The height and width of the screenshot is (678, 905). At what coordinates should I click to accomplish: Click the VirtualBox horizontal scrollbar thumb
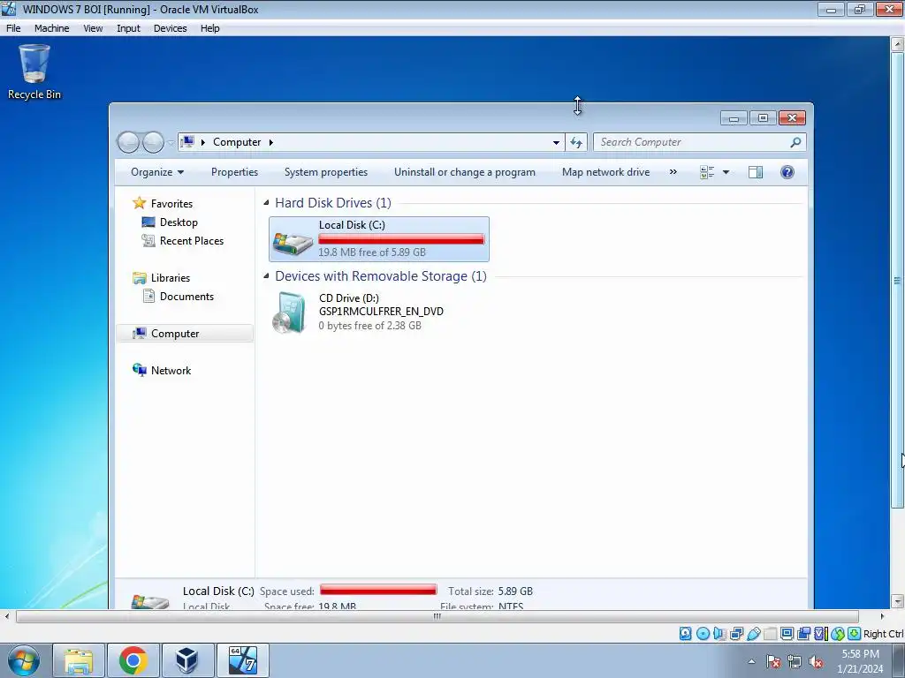pos(437,616)
